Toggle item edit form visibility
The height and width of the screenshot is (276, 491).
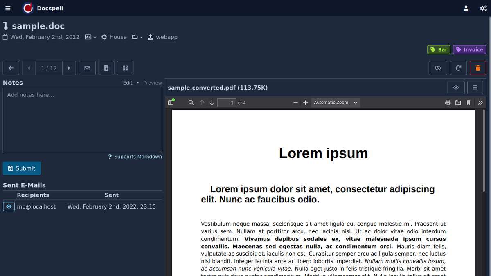438,68
